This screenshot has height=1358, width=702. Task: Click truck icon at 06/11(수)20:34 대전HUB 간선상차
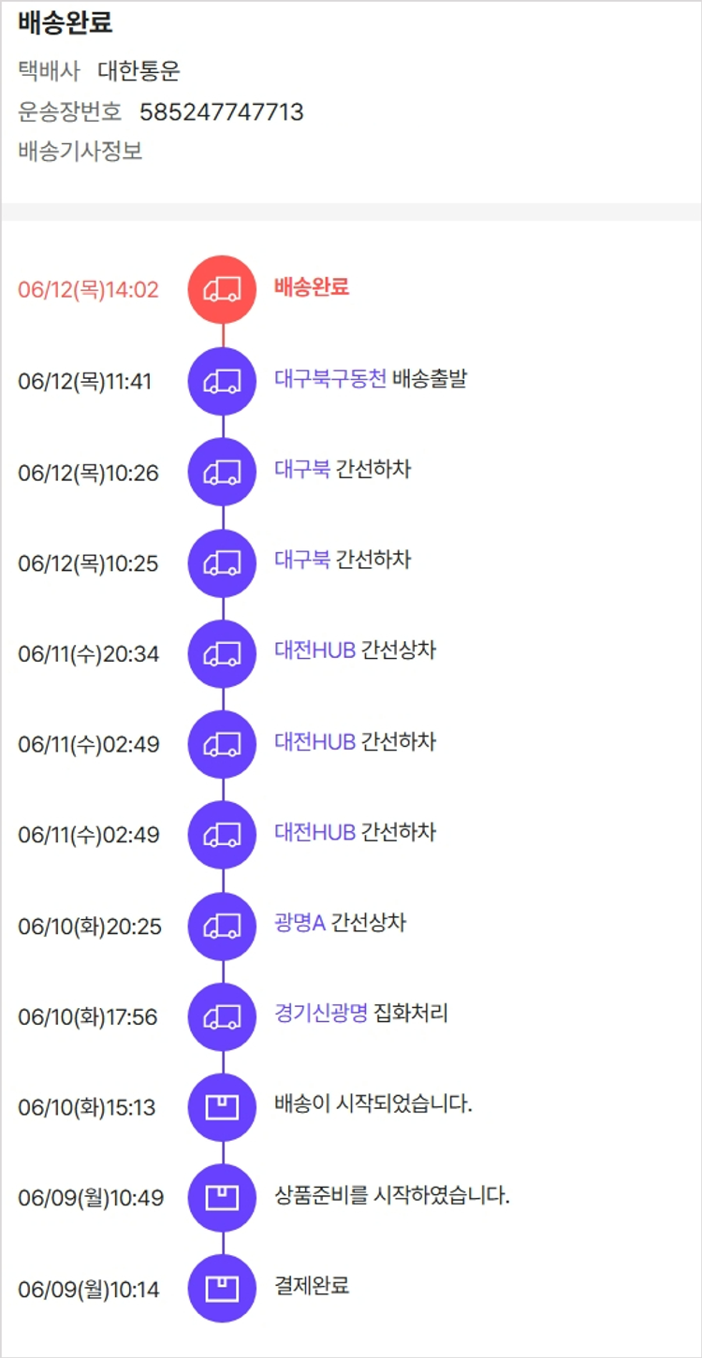[x=222, y=653]
